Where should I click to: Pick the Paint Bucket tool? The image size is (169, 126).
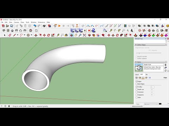[x=66, y=35]
